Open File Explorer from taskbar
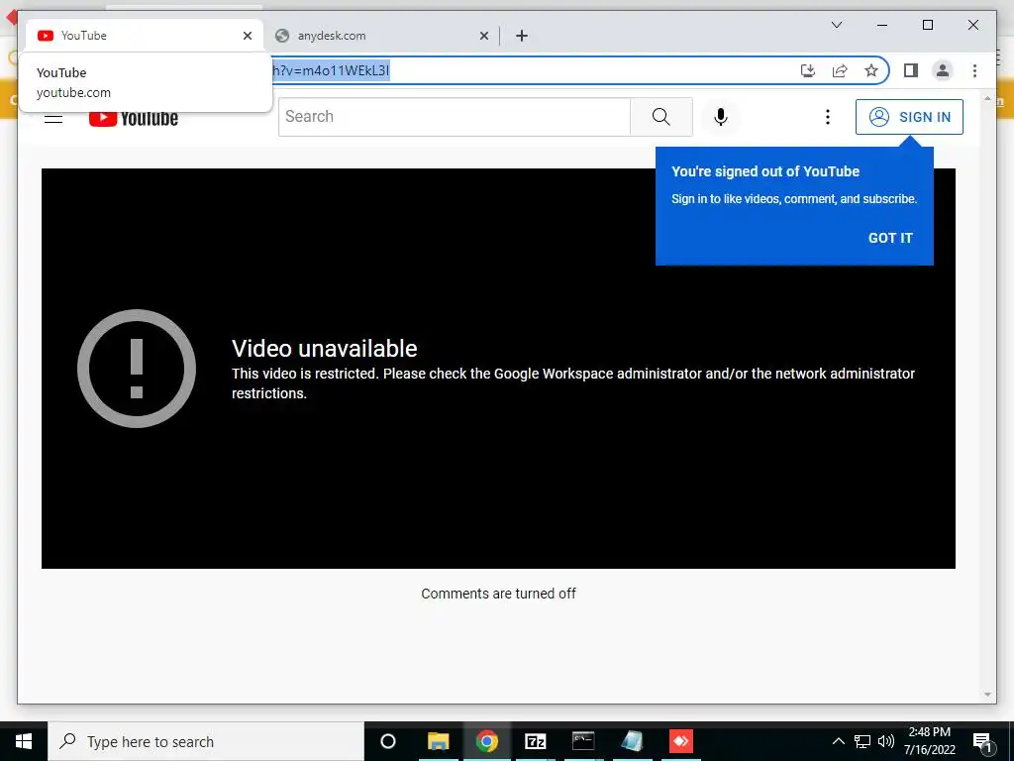 pos(439,741)
